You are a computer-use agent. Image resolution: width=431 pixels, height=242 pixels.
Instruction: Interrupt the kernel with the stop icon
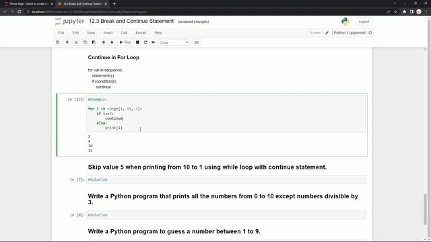[137, 42]
